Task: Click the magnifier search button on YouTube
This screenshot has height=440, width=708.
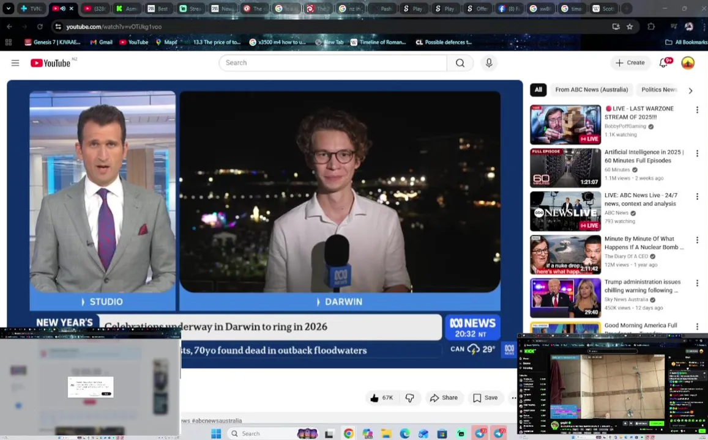Action: click(460, 63)
